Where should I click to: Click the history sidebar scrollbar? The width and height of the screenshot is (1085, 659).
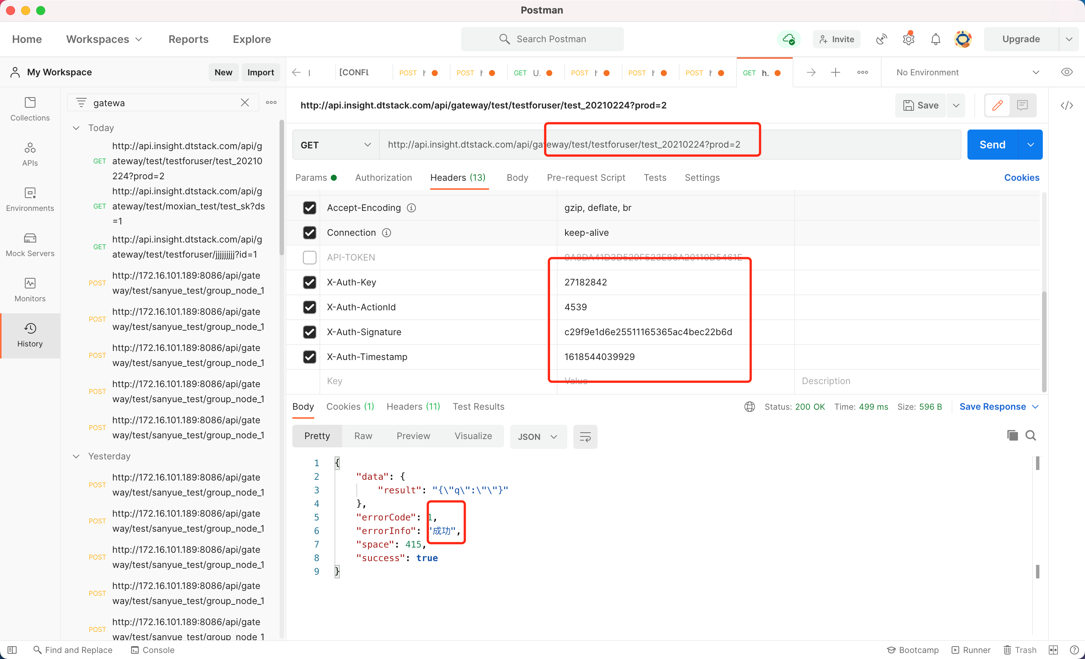282,188
